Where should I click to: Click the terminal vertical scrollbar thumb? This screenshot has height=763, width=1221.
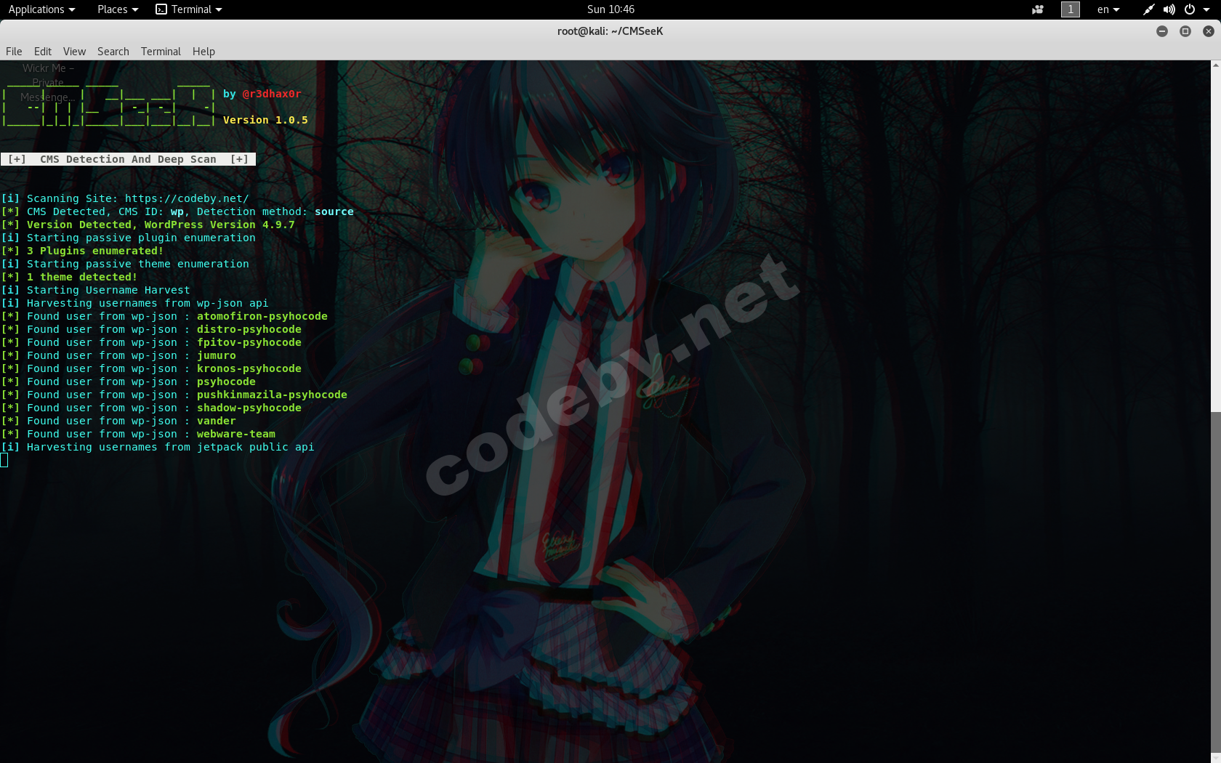pos(1215,586)
